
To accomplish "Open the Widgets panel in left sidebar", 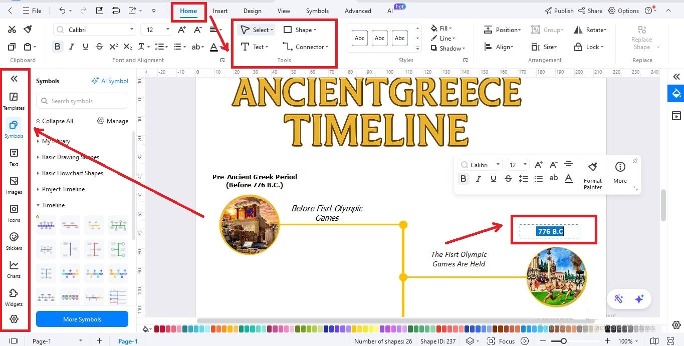I will (14, 297).
